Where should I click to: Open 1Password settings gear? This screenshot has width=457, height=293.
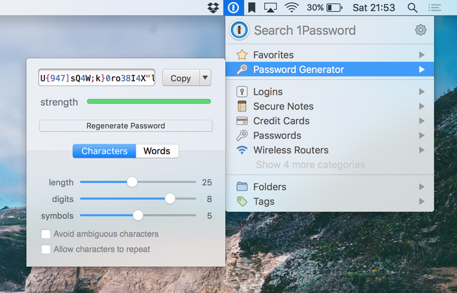[x=420, y=30]
